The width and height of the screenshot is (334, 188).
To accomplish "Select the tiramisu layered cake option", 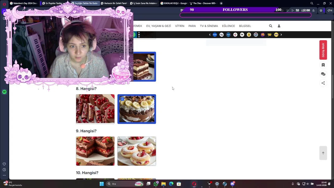I will (145, 67).
